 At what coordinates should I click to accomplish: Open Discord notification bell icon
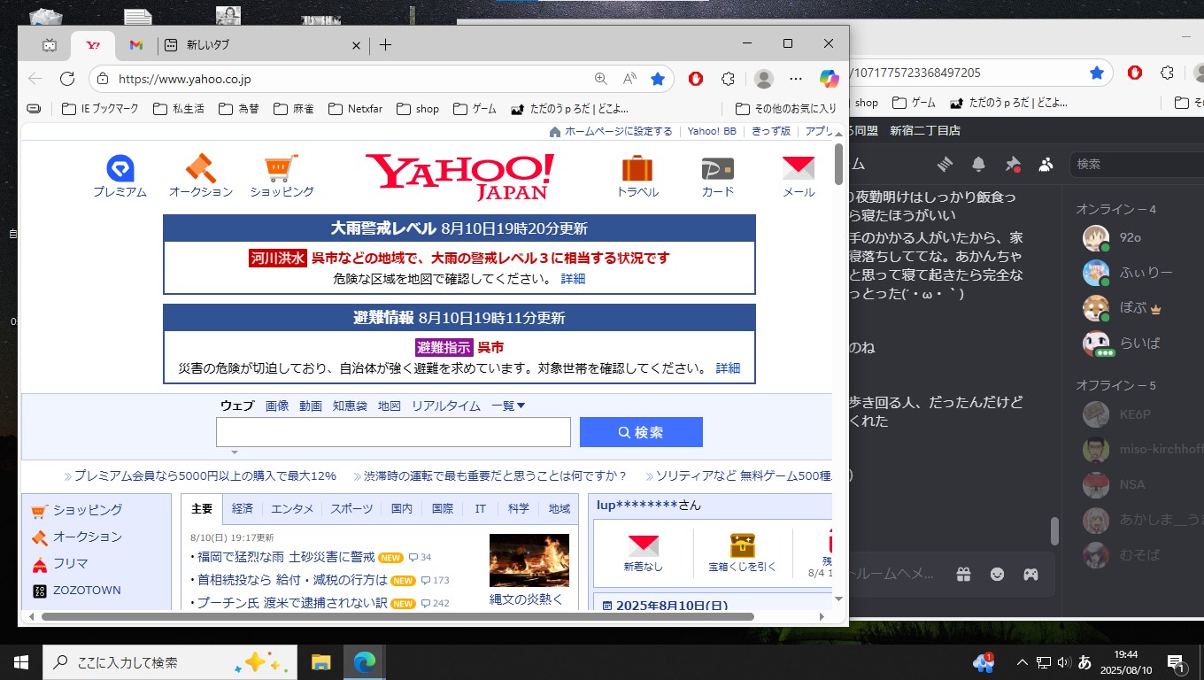point(978,164)
